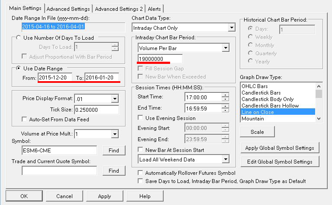The height and width of the screenshot is (205, 332).
Task: Select OHLC Bars in Graph Draw Type
Action: tap(278, 86)
